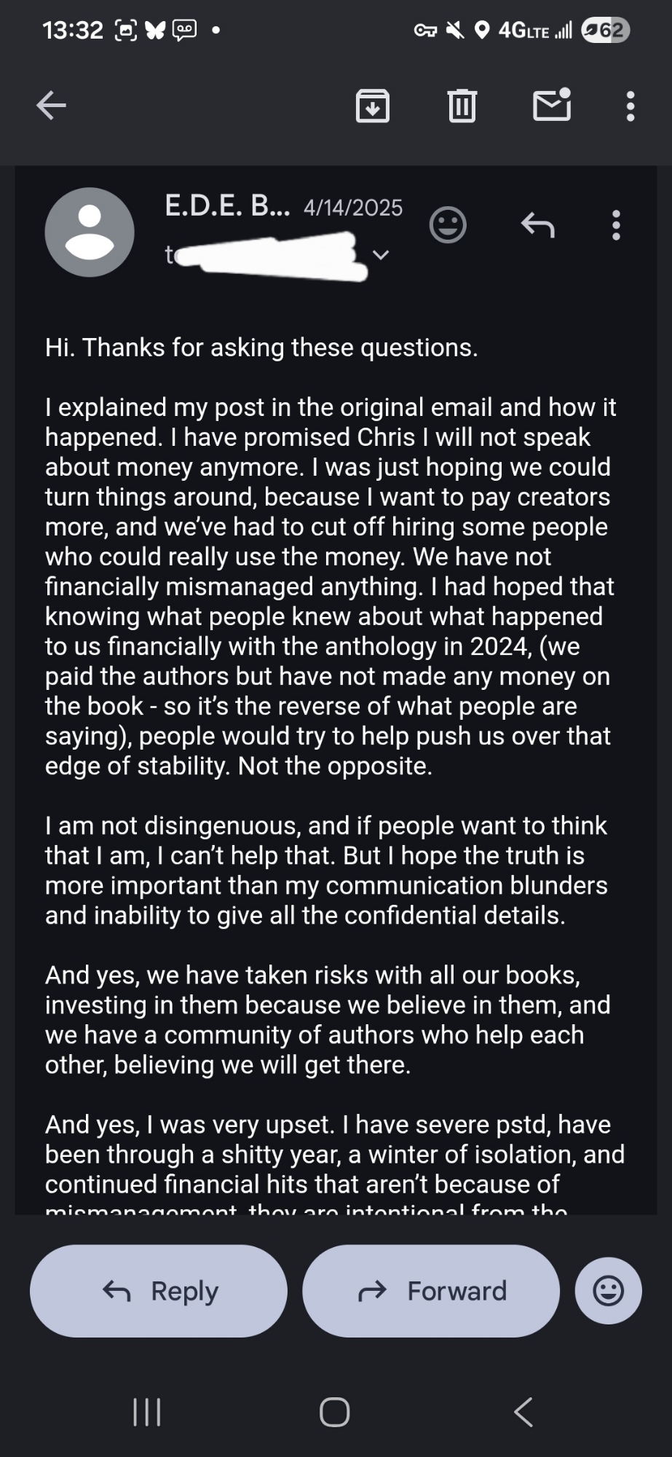Viewport: 672px width, 1457px height.
Task: Open the message options menu
Action: 616,225
